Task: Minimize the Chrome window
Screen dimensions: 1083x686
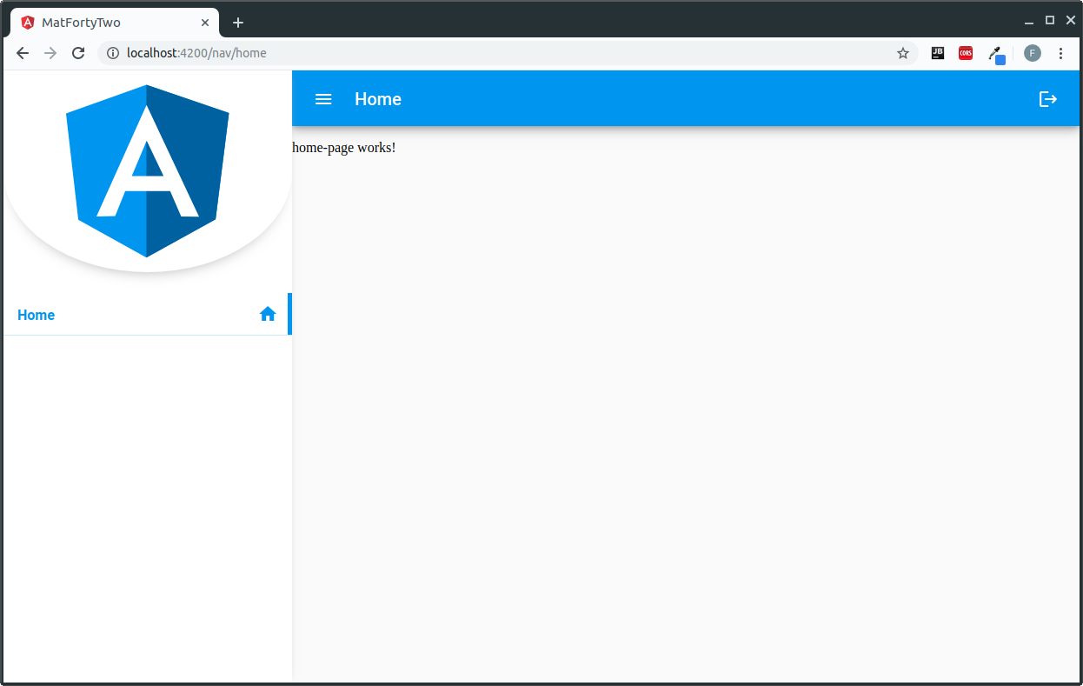Action: point(1029,21)
